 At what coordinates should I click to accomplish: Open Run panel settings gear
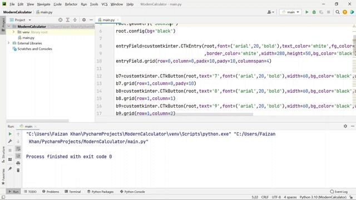tap(345, 126)
